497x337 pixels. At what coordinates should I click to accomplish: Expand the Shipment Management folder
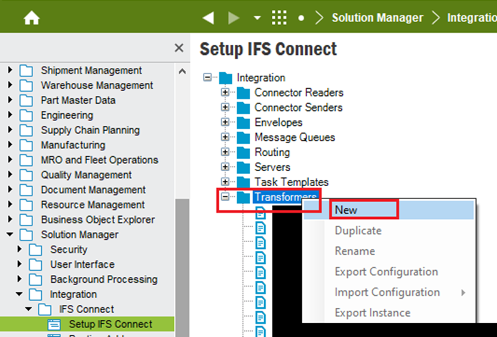tap(10, 70)
